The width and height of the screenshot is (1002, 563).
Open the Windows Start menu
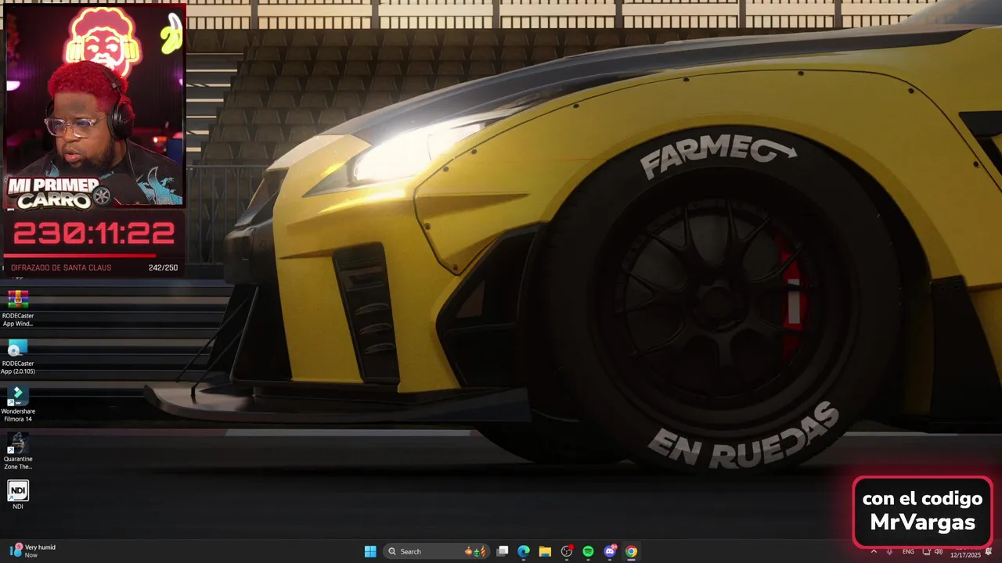click(x=370, y=551)
